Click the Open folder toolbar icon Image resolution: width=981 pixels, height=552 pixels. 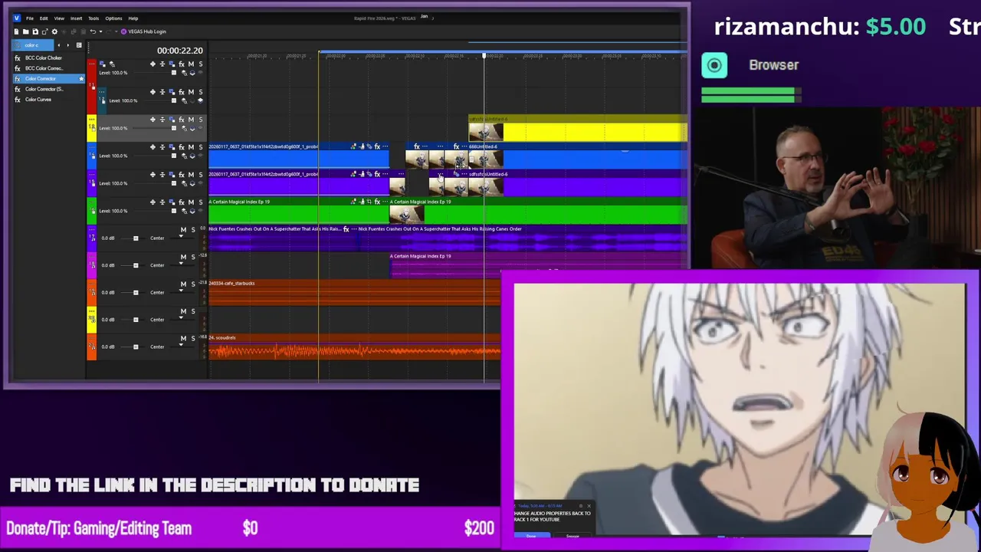pyautogui.click(x=25, y=31)
